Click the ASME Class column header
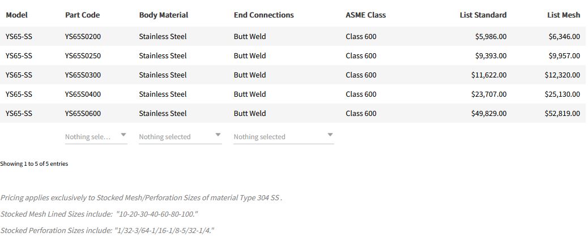The width and height of the screenshot is (588, 237). [x=365, y=15]
